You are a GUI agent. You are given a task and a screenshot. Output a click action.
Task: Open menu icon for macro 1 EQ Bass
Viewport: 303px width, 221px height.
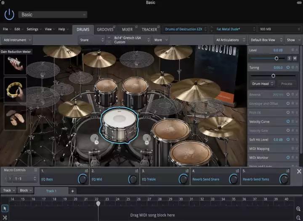(86, 171)
